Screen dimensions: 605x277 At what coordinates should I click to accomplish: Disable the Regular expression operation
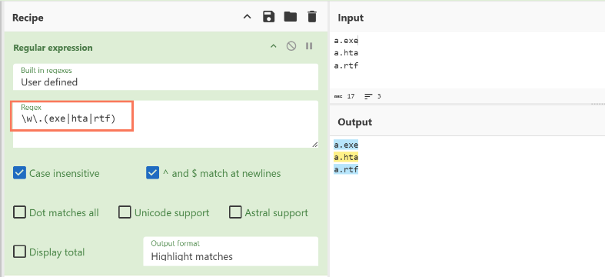(x=291, y=46)
